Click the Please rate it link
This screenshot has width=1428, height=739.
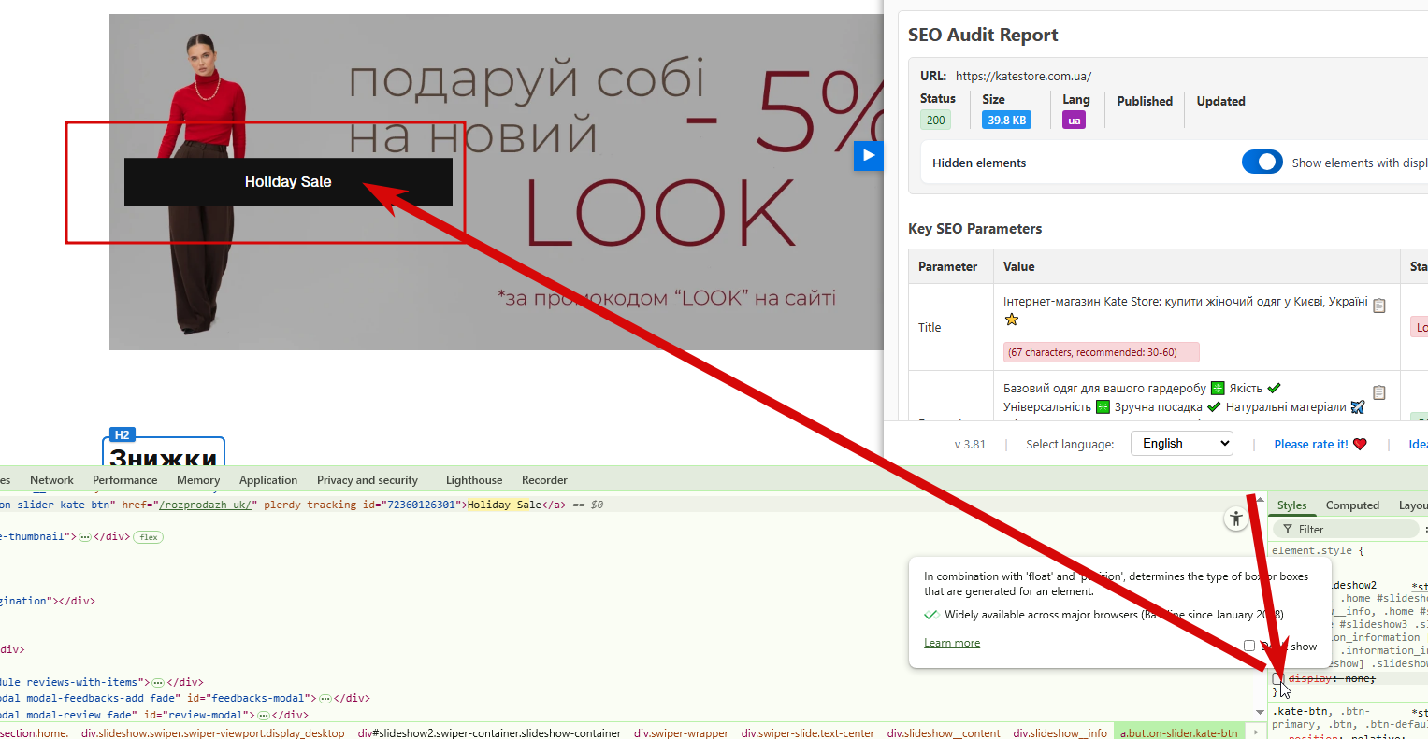coord(1311,445)
